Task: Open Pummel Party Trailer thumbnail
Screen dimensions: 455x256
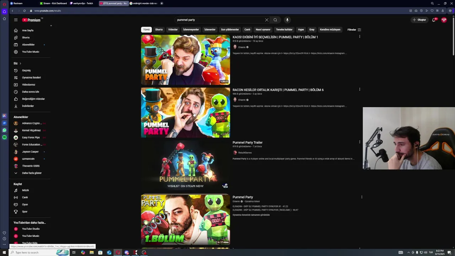Action: [x=186, y=165]
